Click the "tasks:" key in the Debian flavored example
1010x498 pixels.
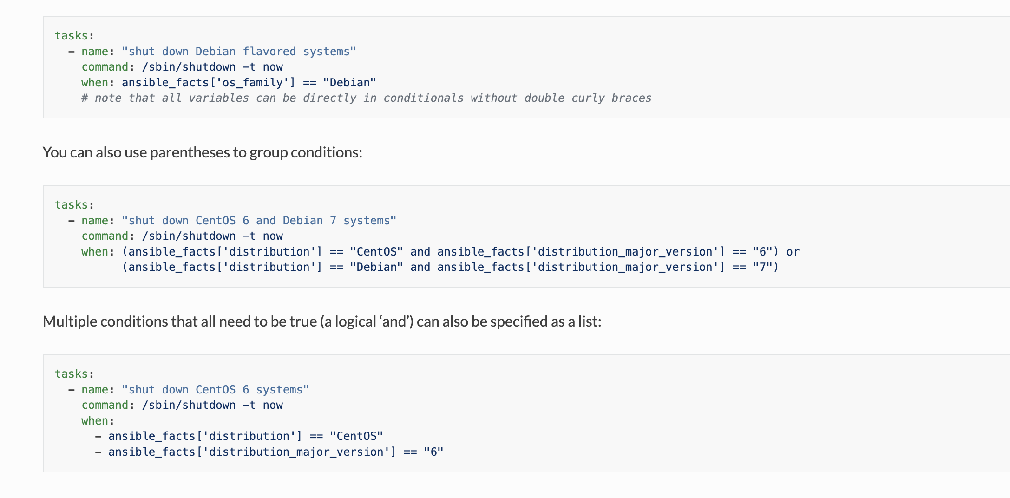click(x=74, y=36)
